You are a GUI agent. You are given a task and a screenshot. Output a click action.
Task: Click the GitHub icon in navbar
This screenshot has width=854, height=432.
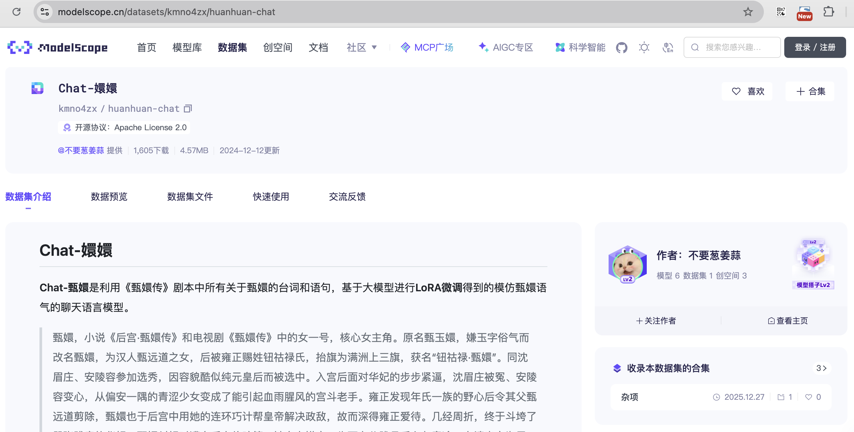click(622, 47)
